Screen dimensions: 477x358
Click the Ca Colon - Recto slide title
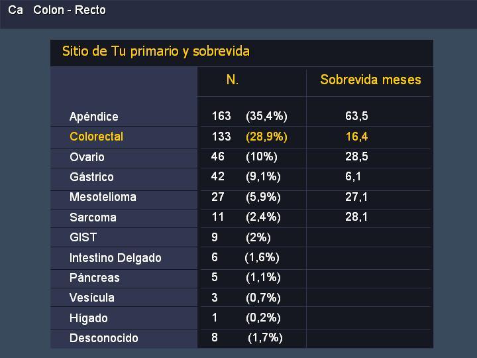point(57,10)
